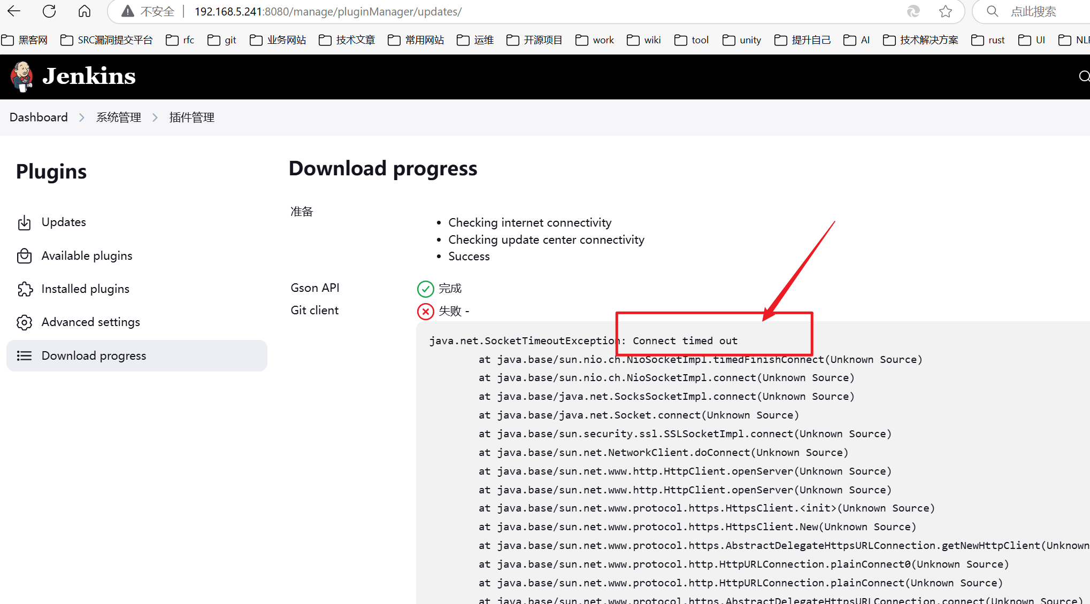The width and height of the screenshot is (1090, 604).
Task: Open the rfc bookmark folder
Action: [x=180, y=40]
